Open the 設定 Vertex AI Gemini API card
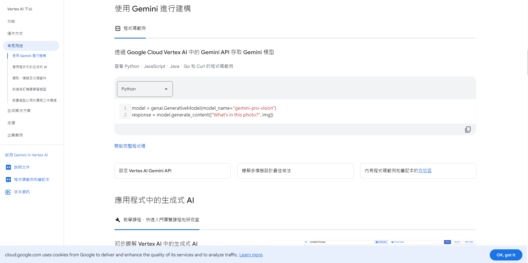528x263 pixels. coord(173,171)
